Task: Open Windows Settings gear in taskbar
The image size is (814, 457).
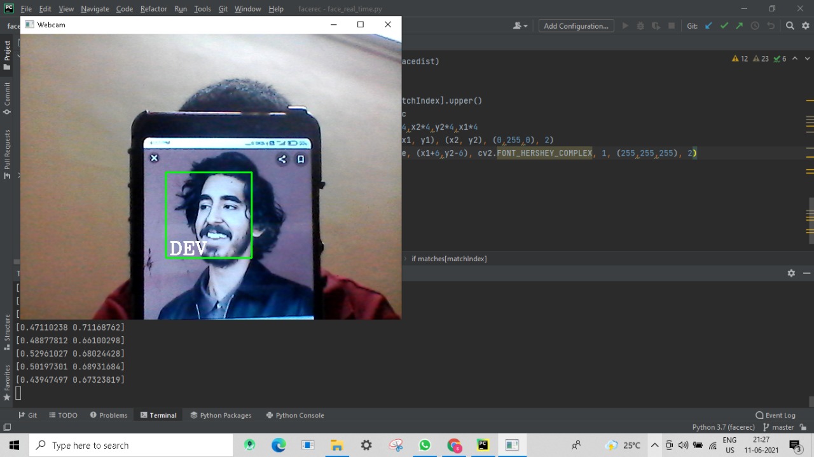Action: 366,445
